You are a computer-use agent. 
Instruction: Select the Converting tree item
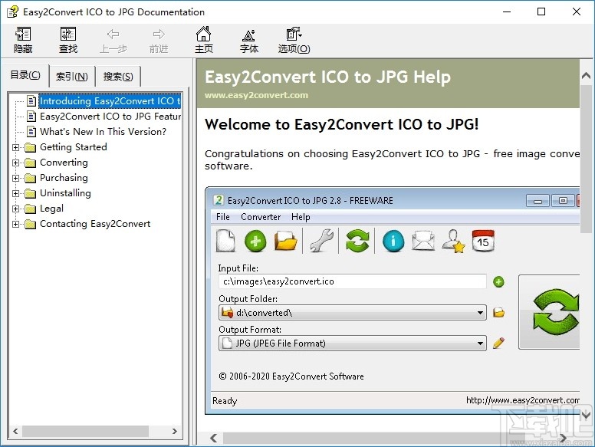(64, 163)
